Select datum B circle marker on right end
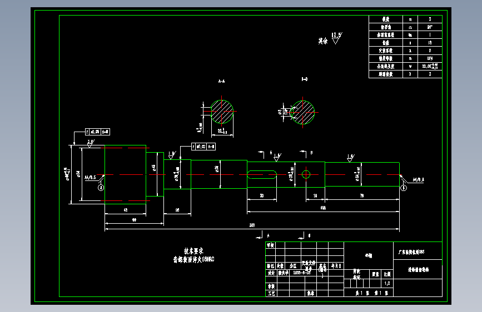 [404, 188]
